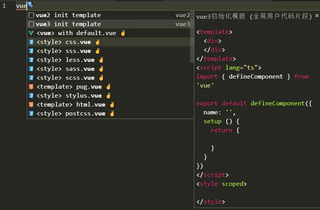Select the <style> css.vue suggestion

110,42
